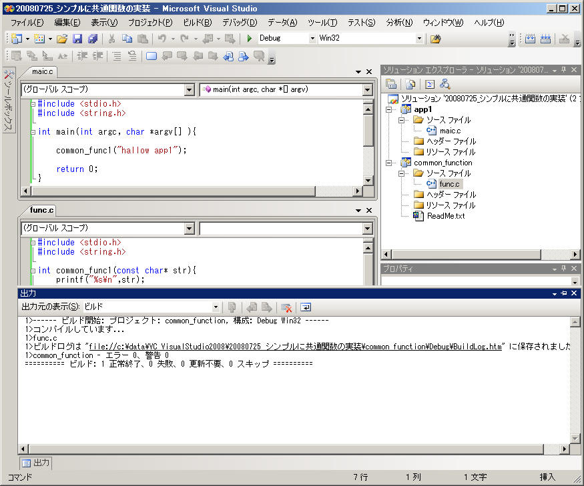This screenshot has width=584, height=486.
Task: Select ReadMe.txt in Solution Explorer
Action: pos(445,216)
